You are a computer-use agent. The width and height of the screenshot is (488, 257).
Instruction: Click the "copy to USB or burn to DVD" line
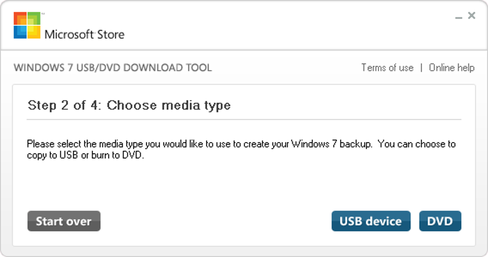pos(85,155)
